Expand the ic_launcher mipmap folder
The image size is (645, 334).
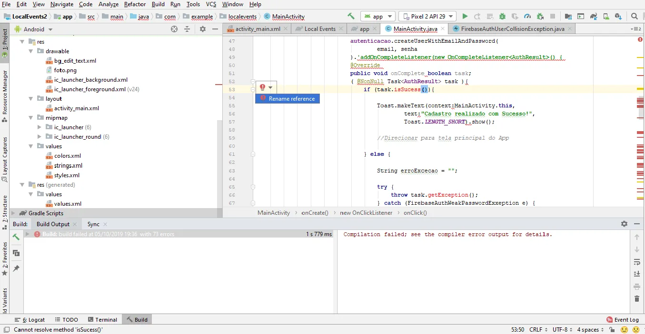click(40, 127)
